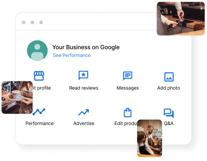Screen dimensions: 207x161
Task: Click the Performance label below graph
Action: [39, 123]
